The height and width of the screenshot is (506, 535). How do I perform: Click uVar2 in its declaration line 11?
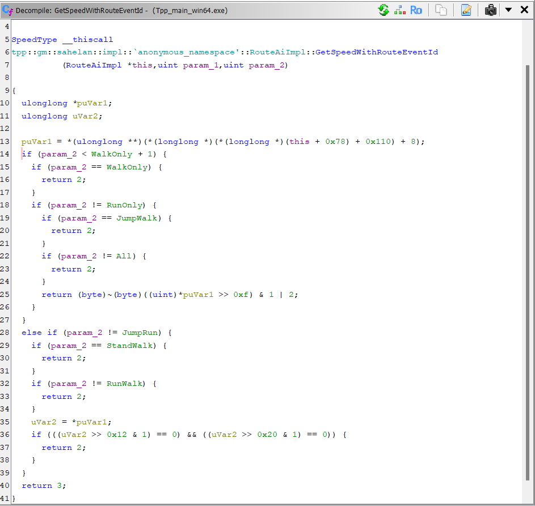(x=85, y=116)
